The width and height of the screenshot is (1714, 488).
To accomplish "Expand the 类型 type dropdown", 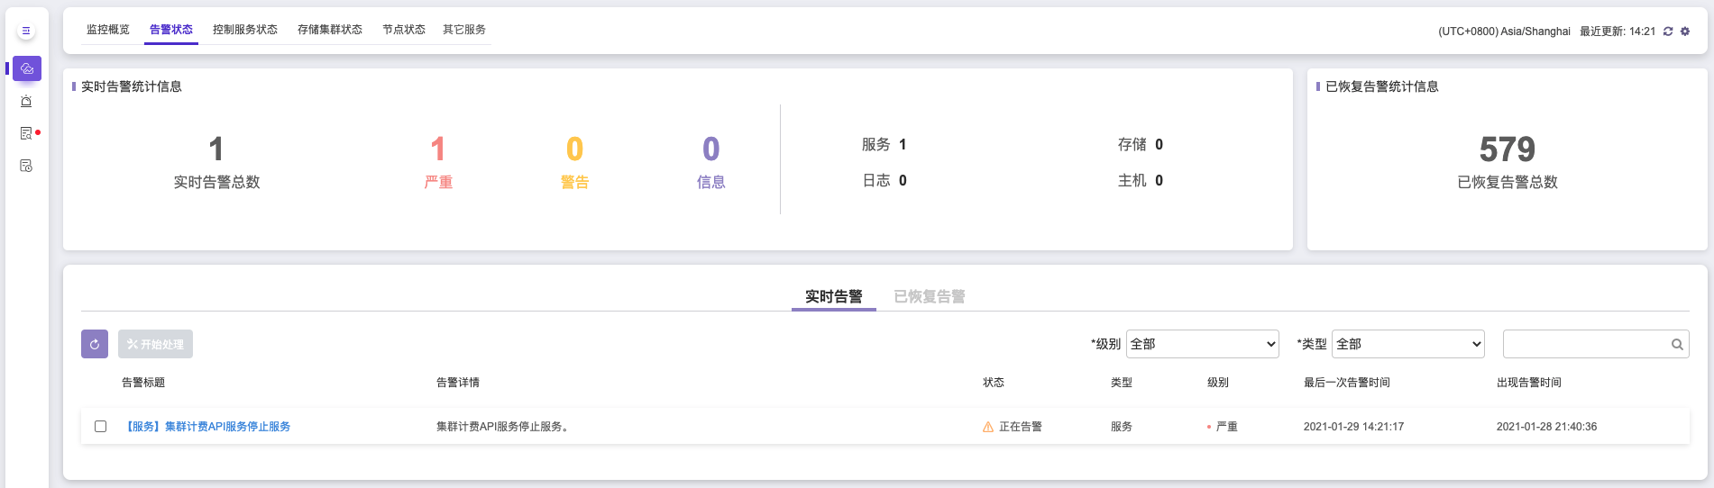I will pos(1408,344).
